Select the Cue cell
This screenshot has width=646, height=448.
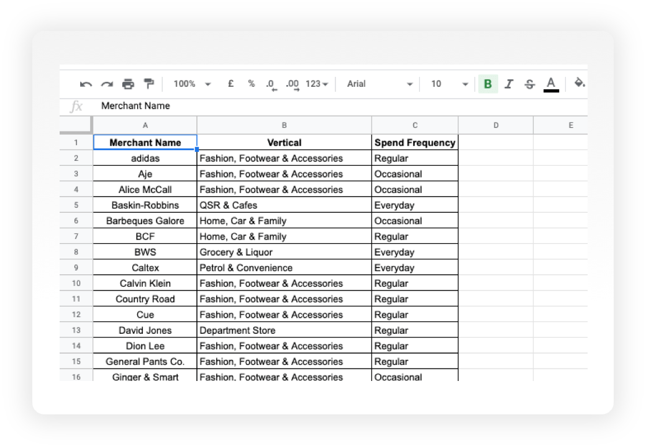[x=145, y=315]
